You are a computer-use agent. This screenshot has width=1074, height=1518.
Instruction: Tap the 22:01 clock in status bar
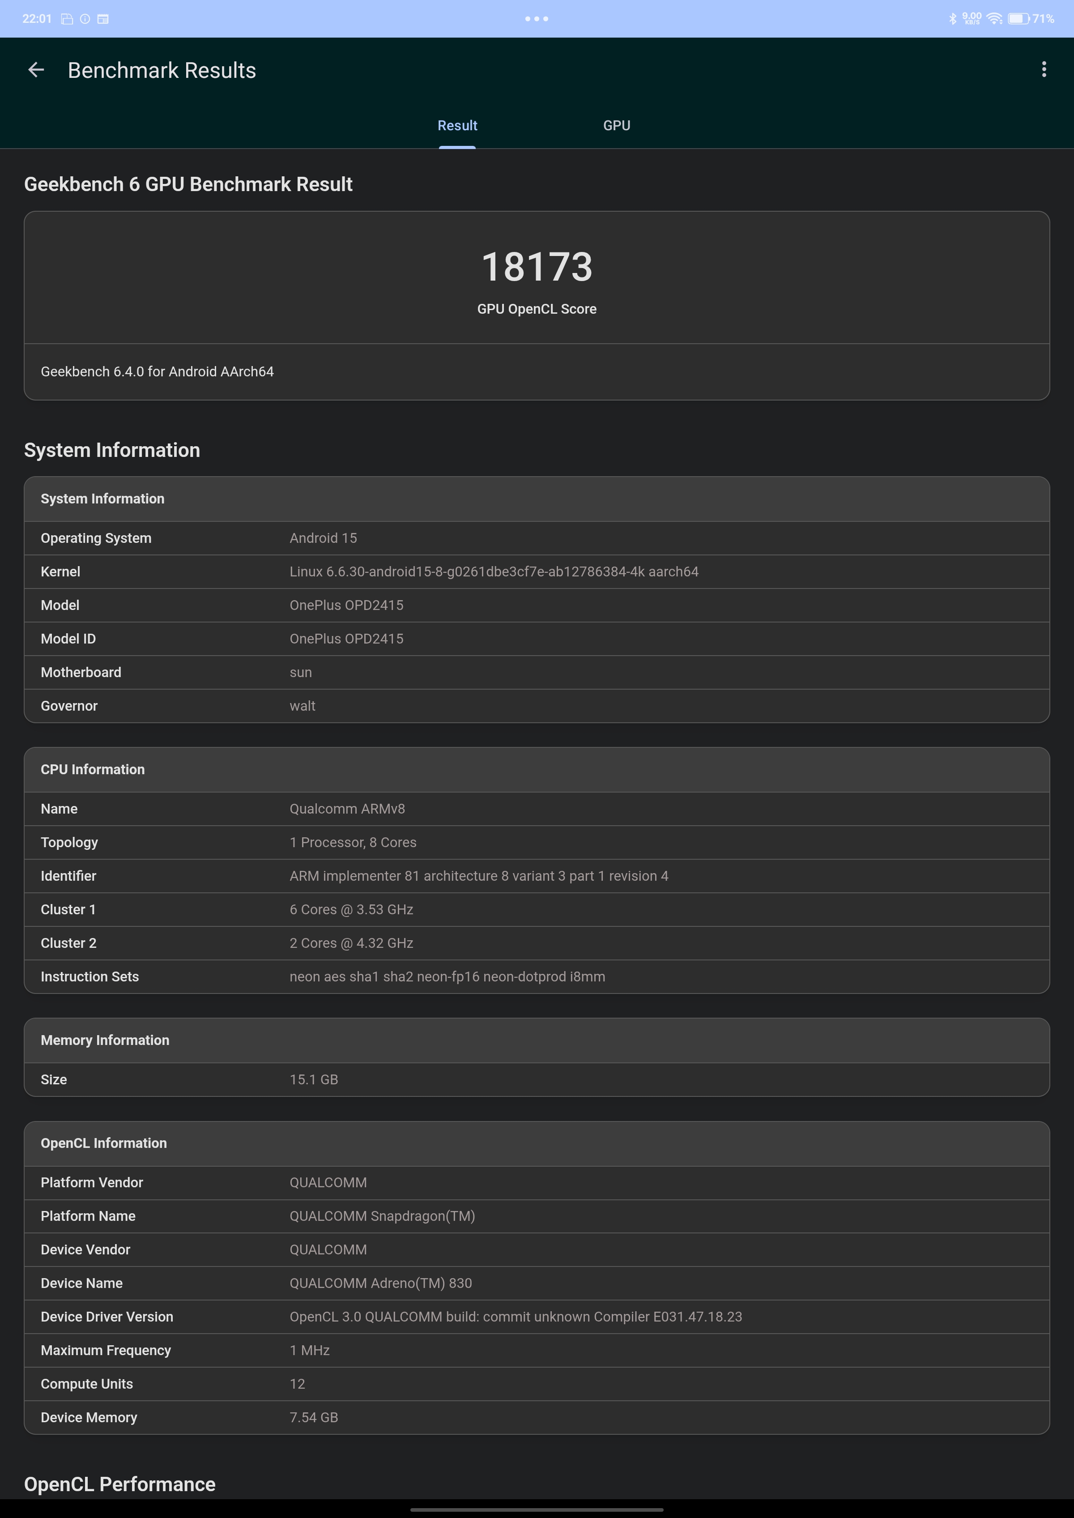[x=37, y=18]
